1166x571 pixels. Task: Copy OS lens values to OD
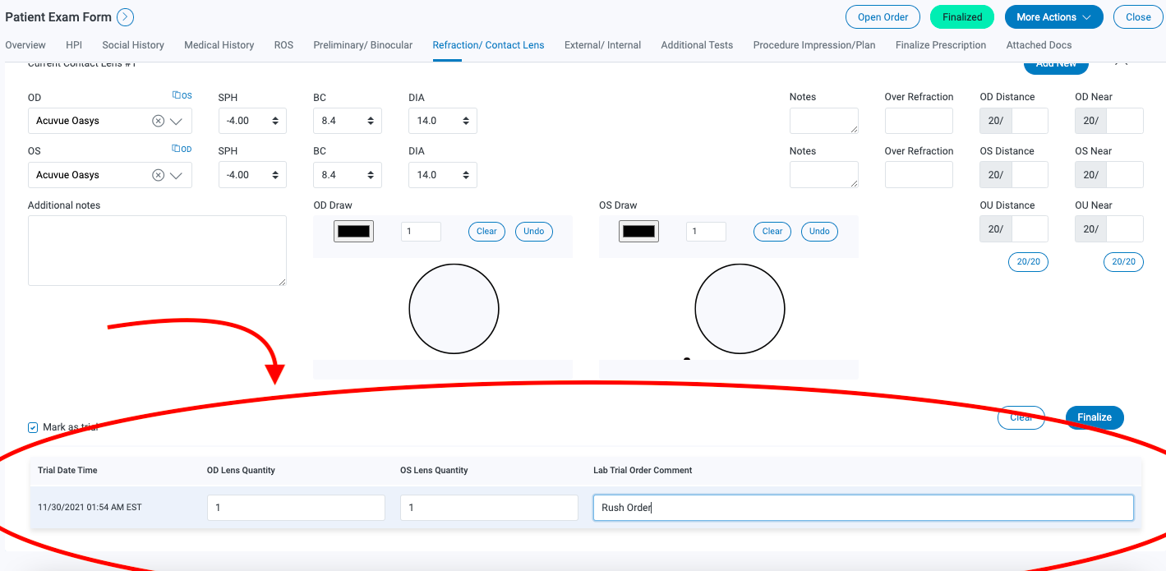click(x=181, y=148)
